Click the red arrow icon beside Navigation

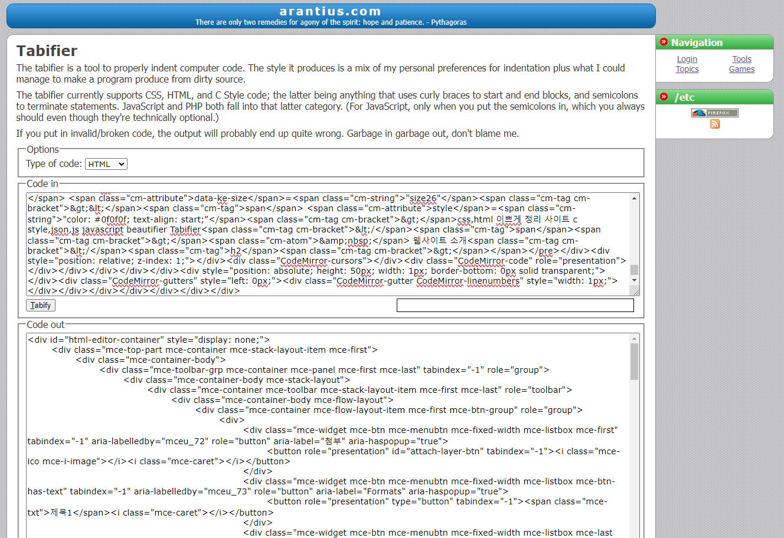click(x=664, y=42)
